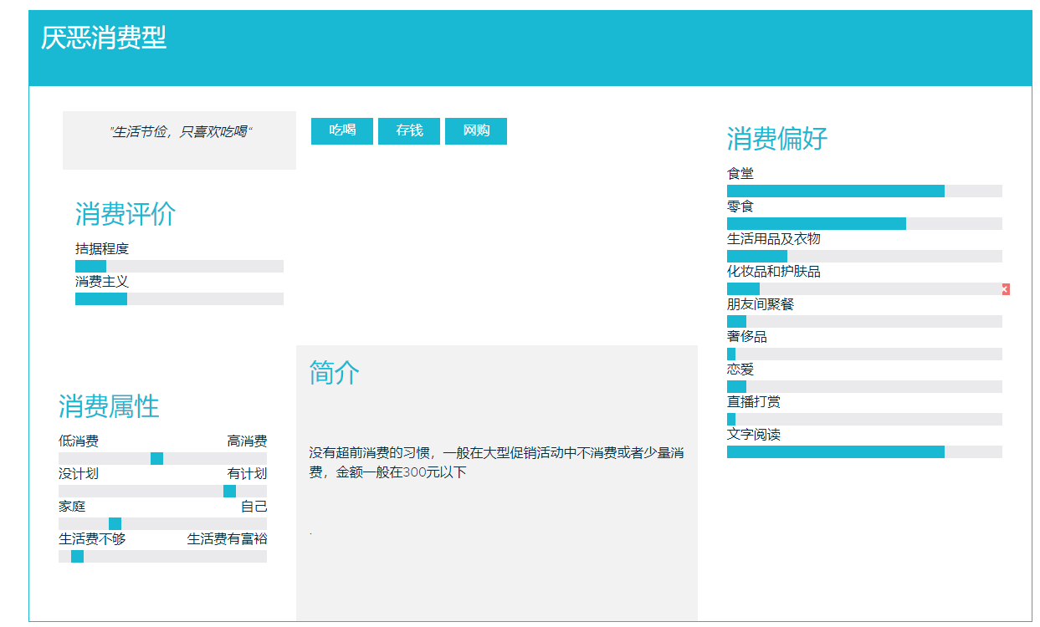
Task: Click the 厌恶消费型 page title
Action: pos(104,38)
